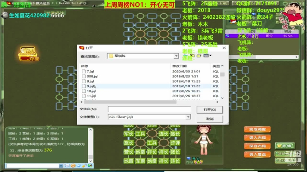Viewport: 307px width, 172px height.
Task: Expand the chat input dropdown arrow
Action: point(61,166)
